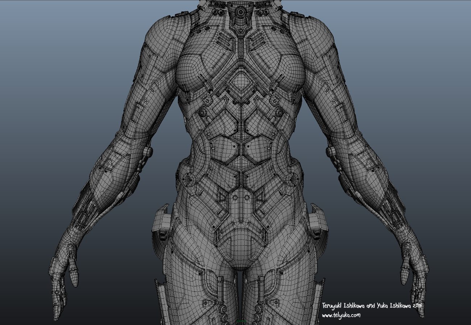Click the Teruyuki Ishikawa and Yuka Ishikawa credit text
The height and width of the screenshot is (325, 471).
[x=372, y=305]
